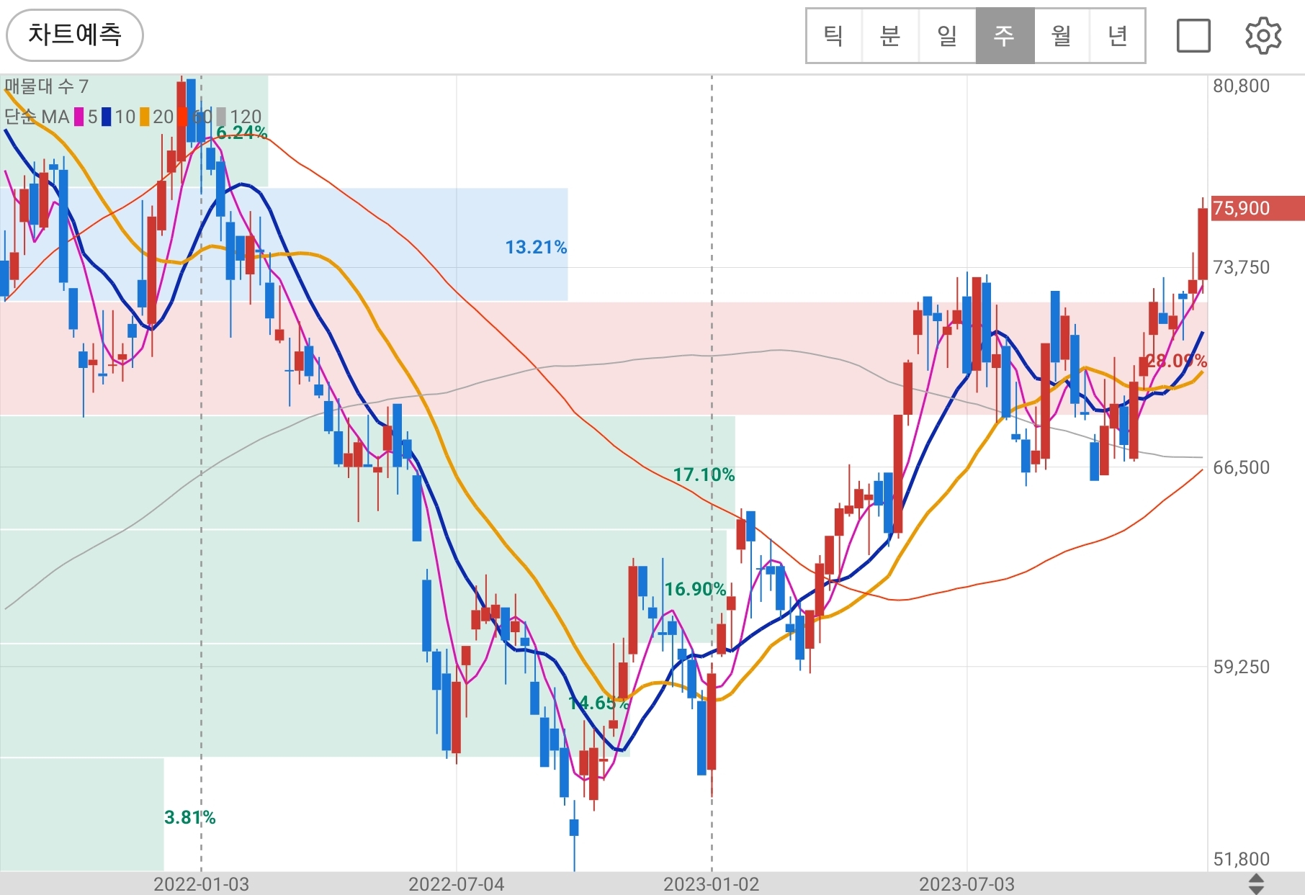The width and height of the screenshot is (1305, 895).
Task: Click the 6.24% volume profile label
Action: [241, 132]
